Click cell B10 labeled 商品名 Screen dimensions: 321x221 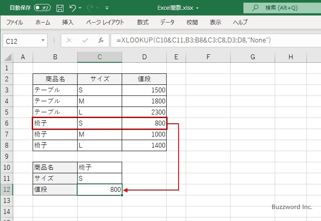point(55,168)
